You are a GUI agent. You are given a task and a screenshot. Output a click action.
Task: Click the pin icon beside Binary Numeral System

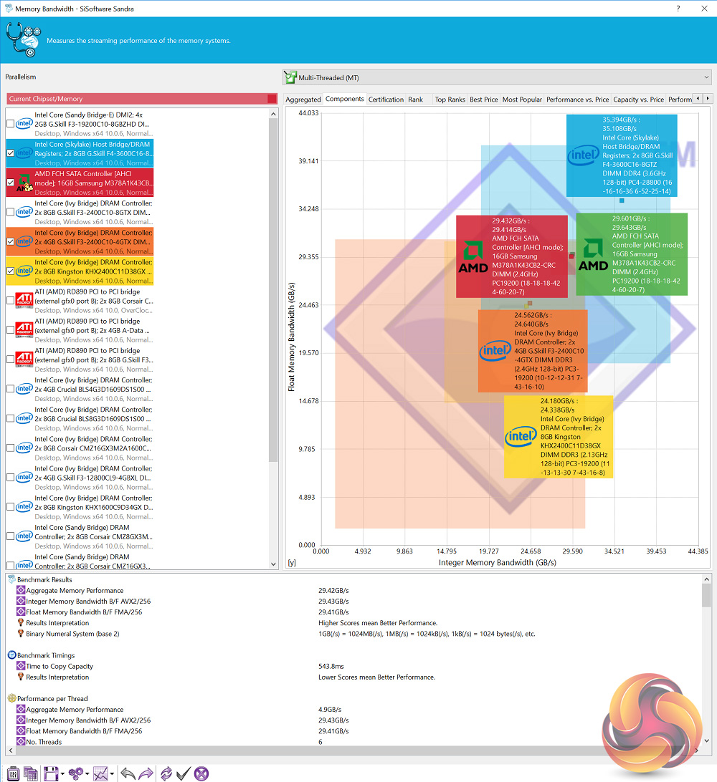[x=21, y=633]
